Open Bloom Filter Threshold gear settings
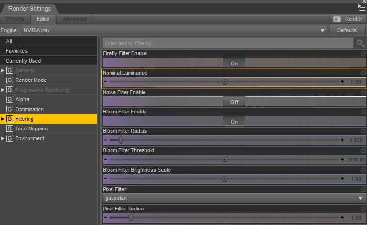Viewport: 367px width, 225px height. (363, 151)
